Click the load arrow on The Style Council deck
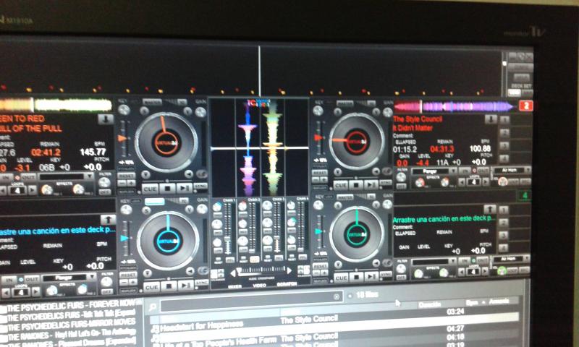579x347 pixels. coord(491,119)
